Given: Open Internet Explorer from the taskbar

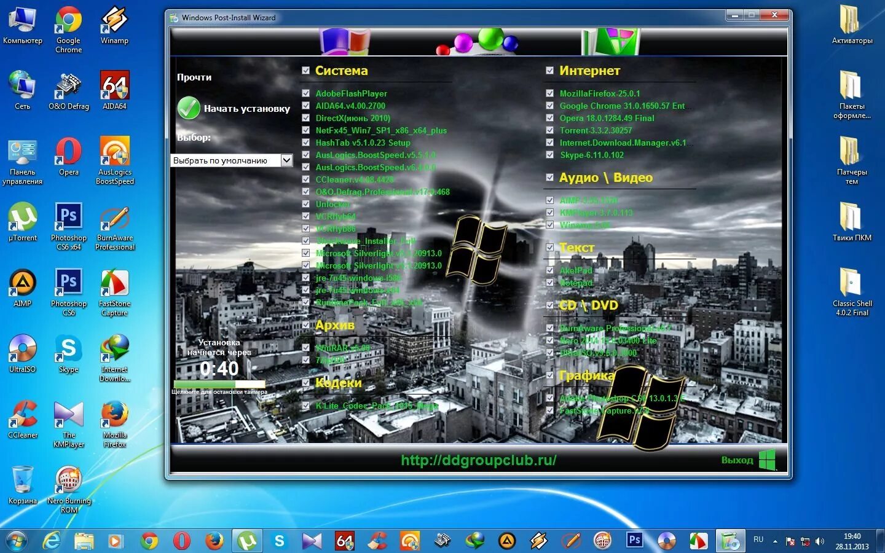Looking at the screenshot, I should (x=52, y=541).
